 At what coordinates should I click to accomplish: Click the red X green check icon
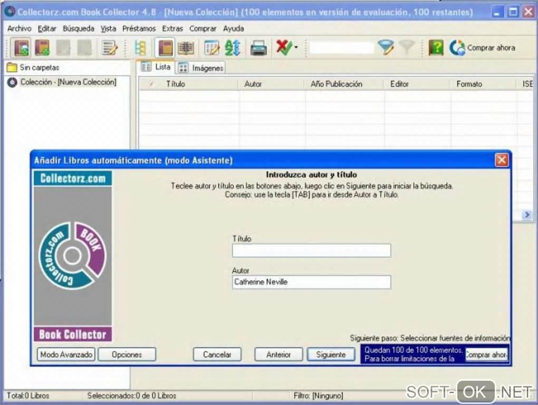click(284, 47)
